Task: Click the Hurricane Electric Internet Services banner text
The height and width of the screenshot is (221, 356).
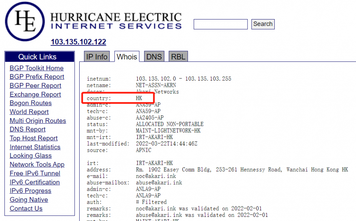Action: pyautogui.click(x=116, y=21)
